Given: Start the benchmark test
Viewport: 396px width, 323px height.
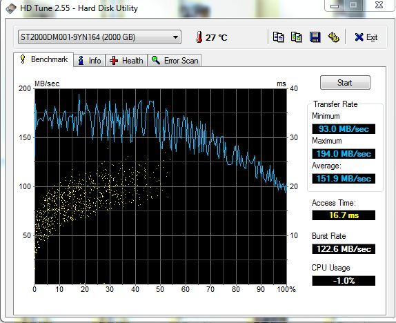Looking at the screenshot, I should [345, 83].
